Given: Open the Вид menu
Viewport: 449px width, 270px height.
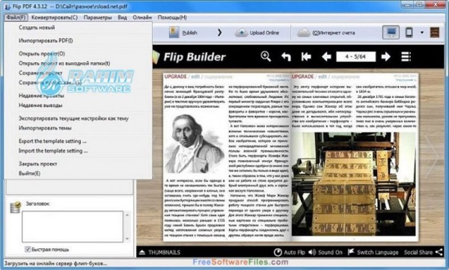Looking at the screenshot, I should click(x=123, y=18).
